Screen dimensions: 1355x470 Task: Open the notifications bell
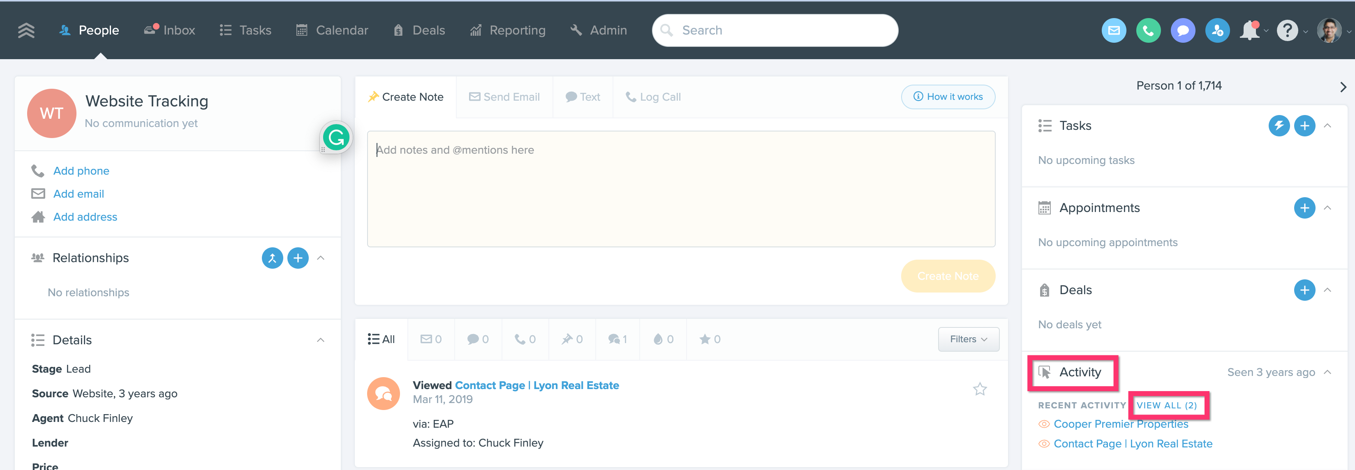click(1250, 30)
